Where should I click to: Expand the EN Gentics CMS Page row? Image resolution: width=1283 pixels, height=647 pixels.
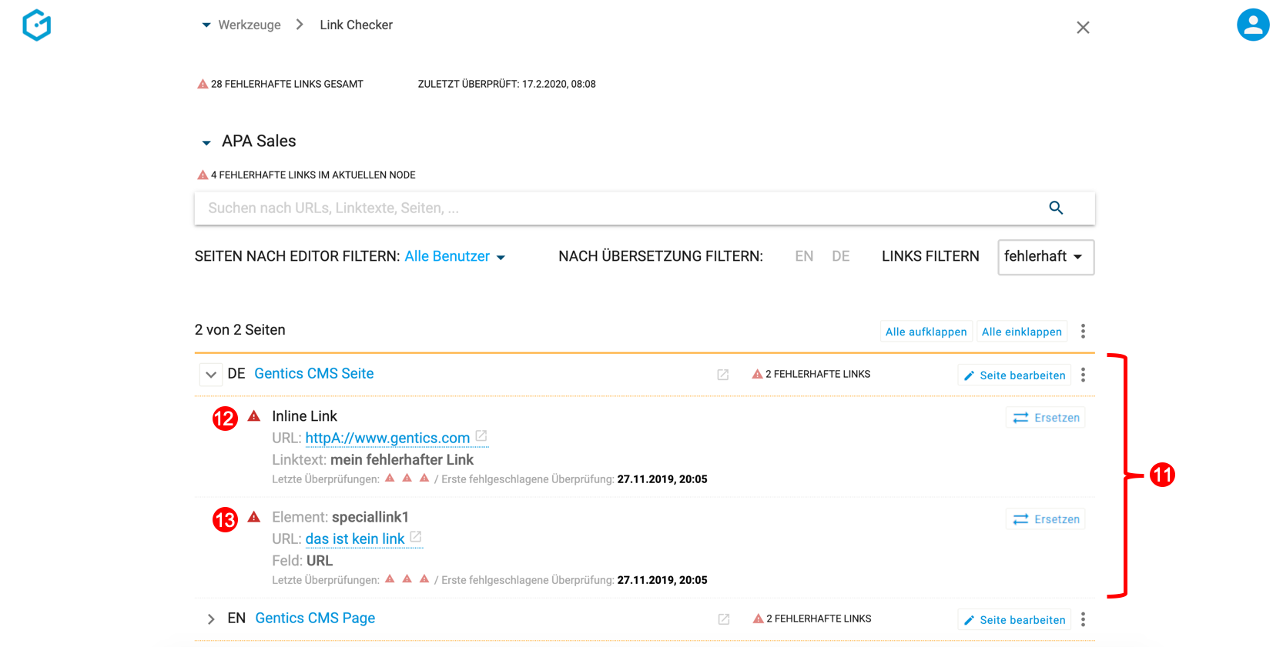(x=211, y=619)
